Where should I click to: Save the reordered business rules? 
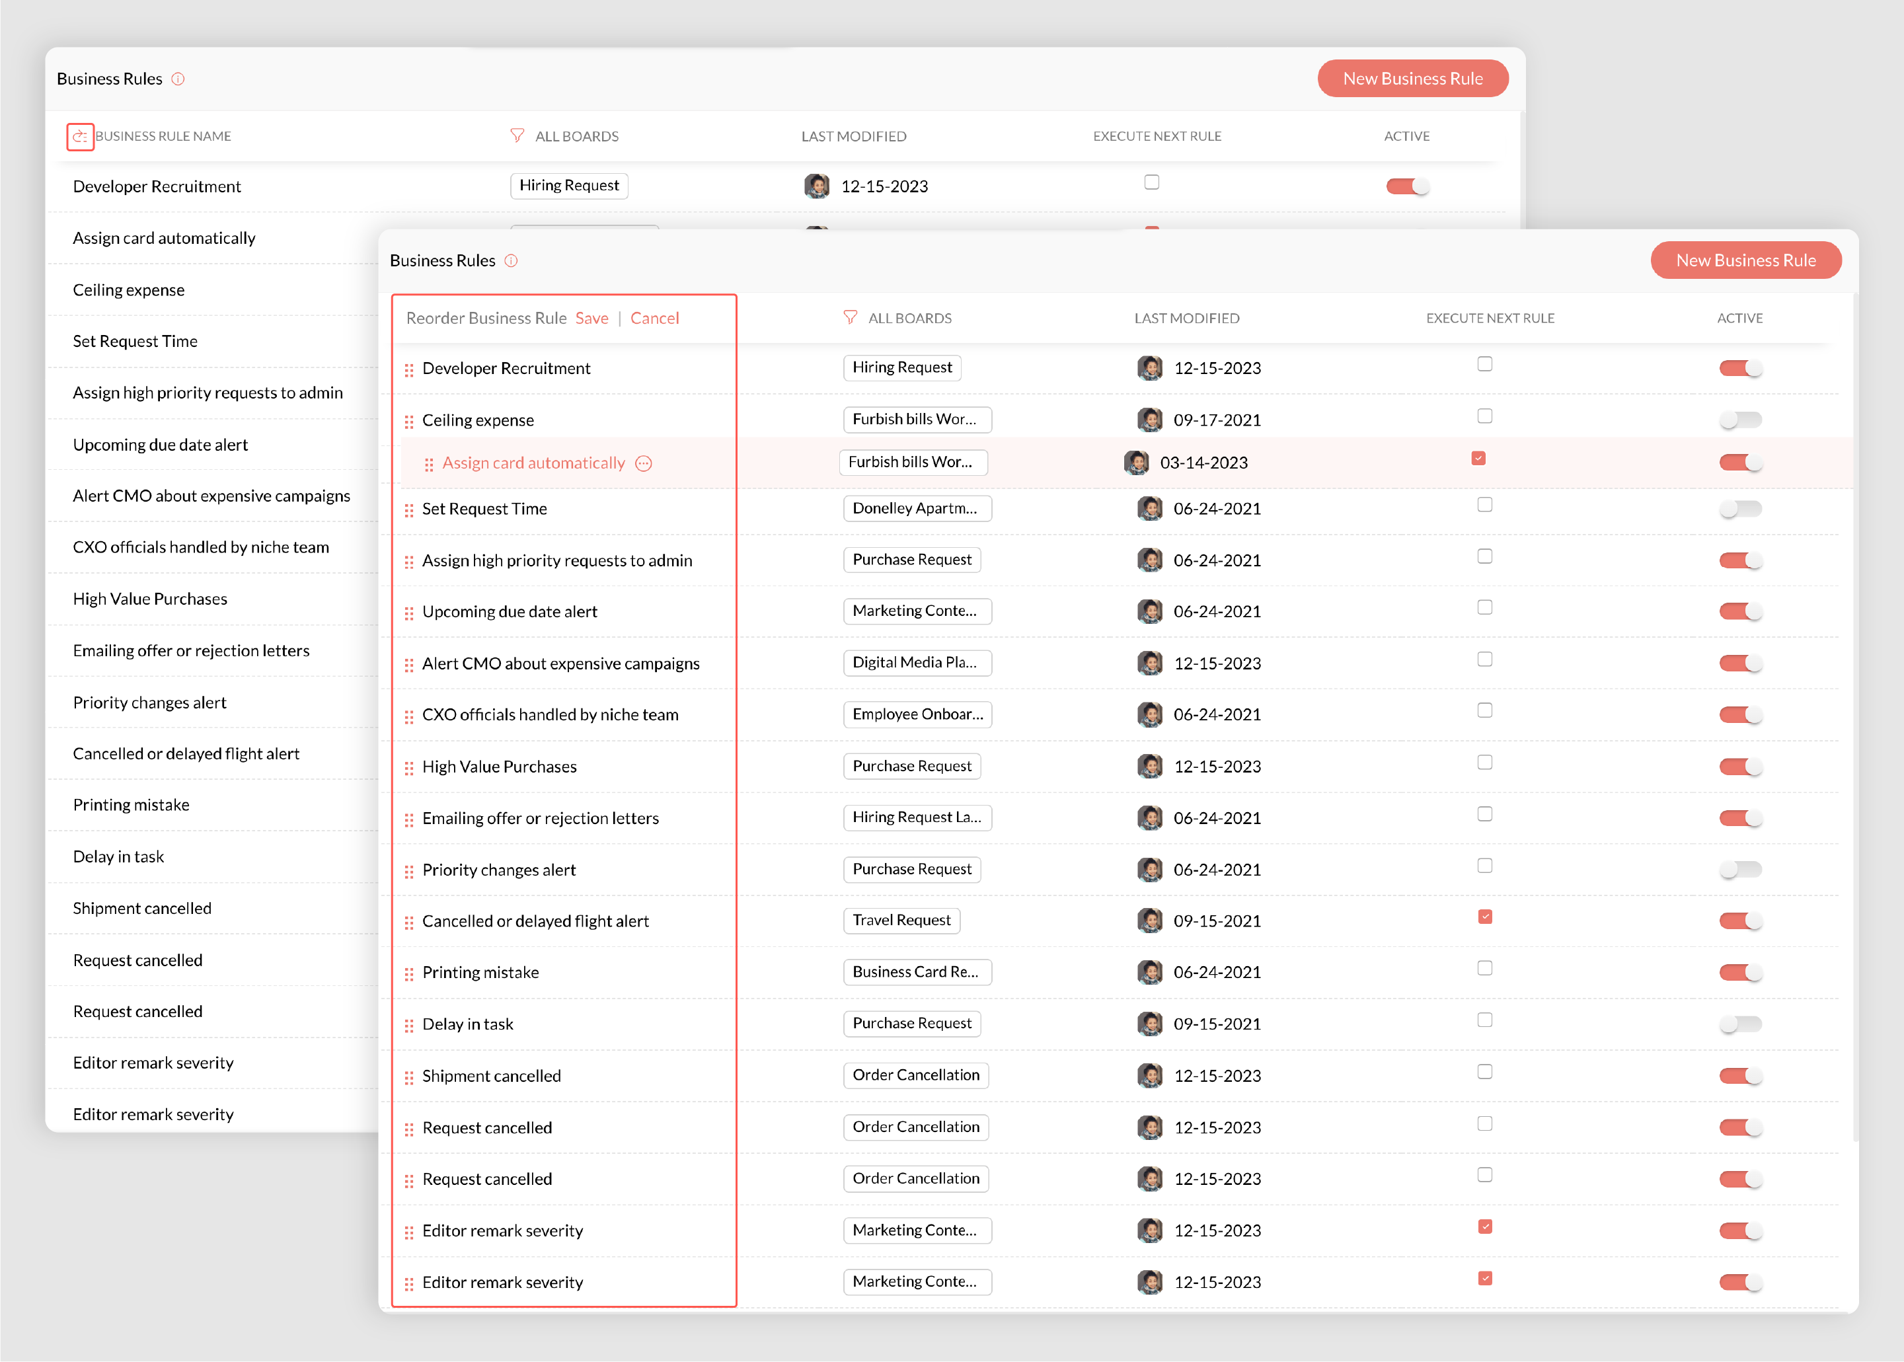pyautogui.click(x=591, y=318)
